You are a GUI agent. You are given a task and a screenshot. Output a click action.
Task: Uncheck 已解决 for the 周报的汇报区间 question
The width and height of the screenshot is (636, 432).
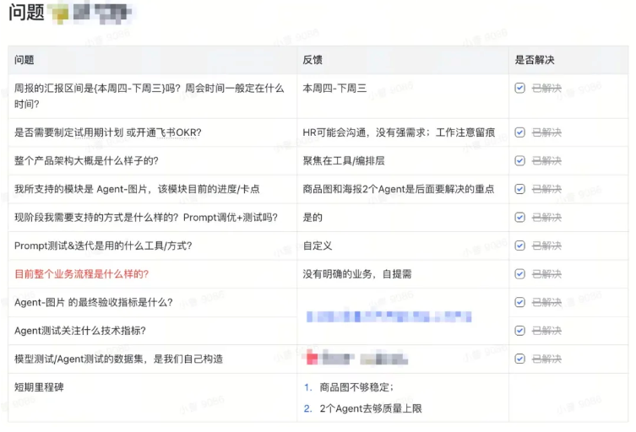pos(520,88)
